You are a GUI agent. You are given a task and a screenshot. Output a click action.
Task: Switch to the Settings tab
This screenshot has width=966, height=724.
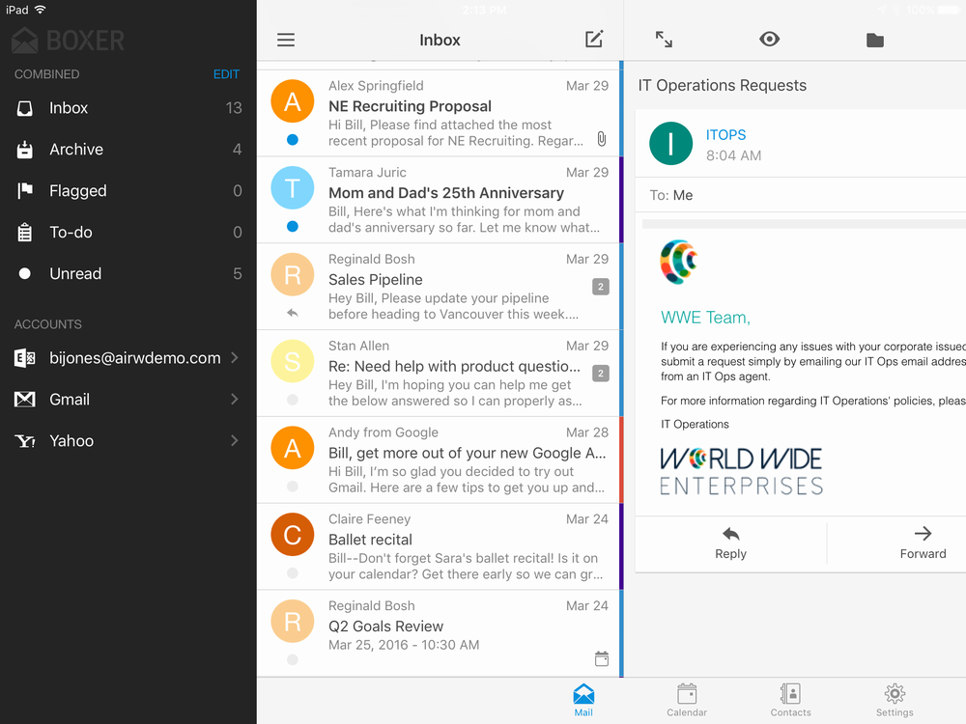coord(895,701)
